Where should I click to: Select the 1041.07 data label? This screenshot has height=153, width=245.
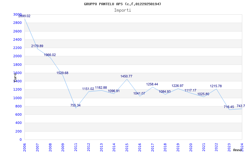point(139,93)
